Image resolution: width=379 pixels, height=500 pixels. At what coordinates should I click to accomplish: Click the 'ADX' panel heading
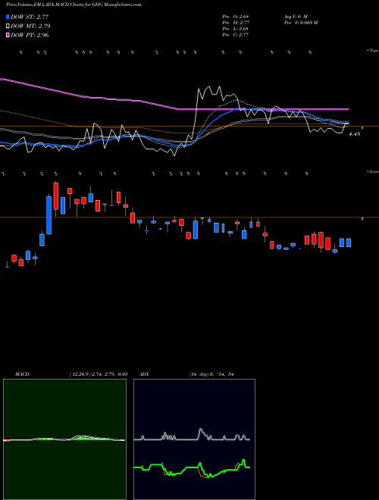(144, 374)
